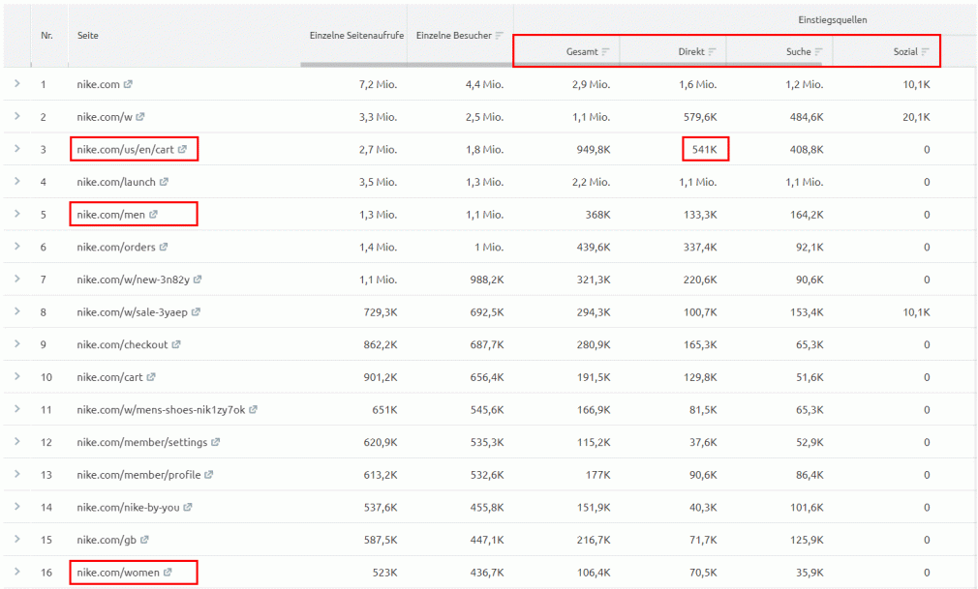Select the 988,2K visitors value
This screenshot has height=589, width=978.
(x=487, y=280)
